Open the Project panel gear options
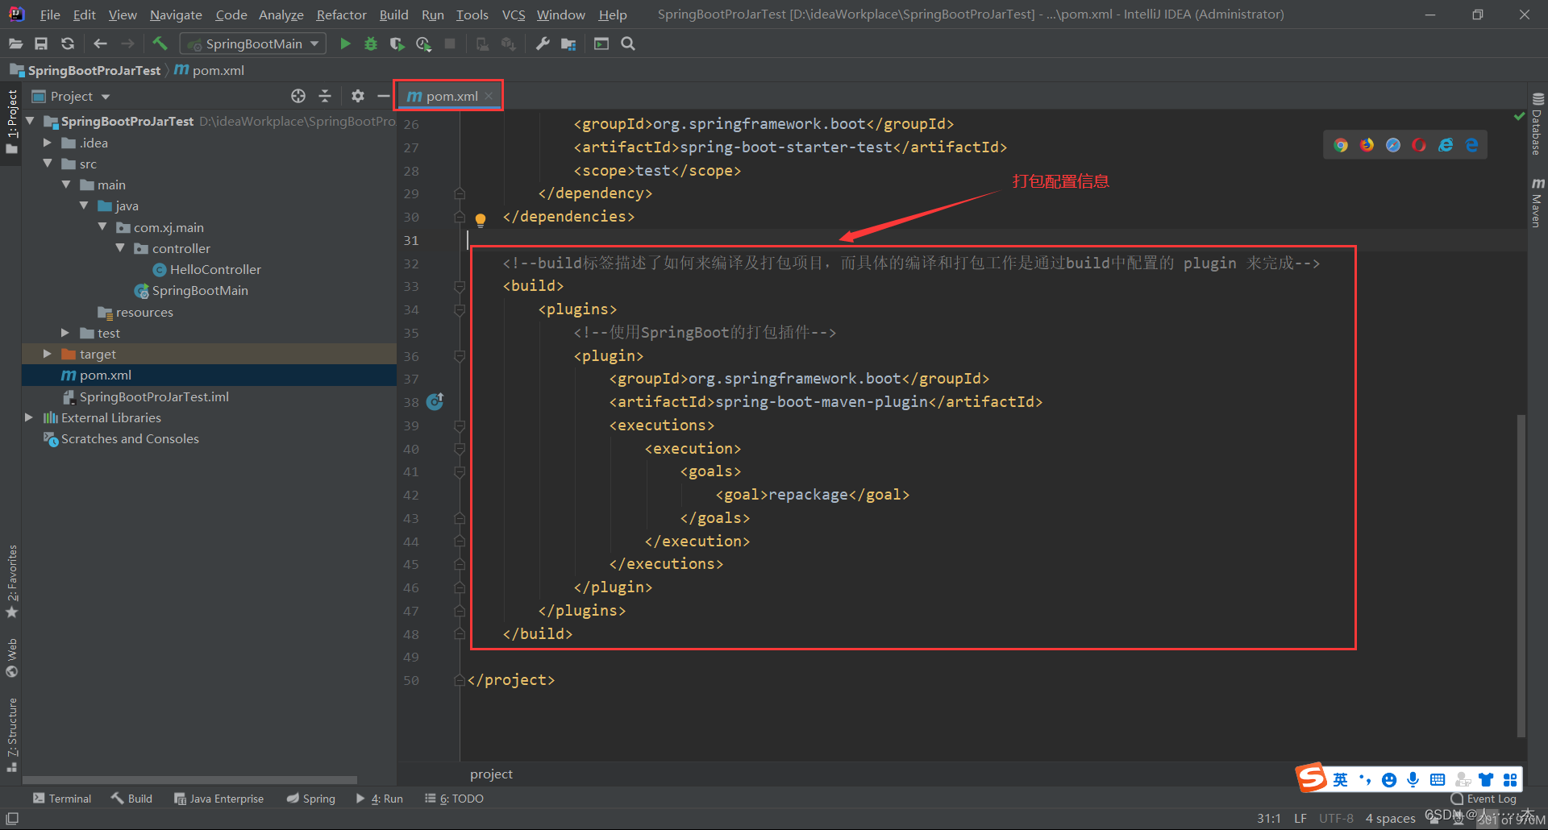This screenshot has height=830, width=1548. coord(358,96)
